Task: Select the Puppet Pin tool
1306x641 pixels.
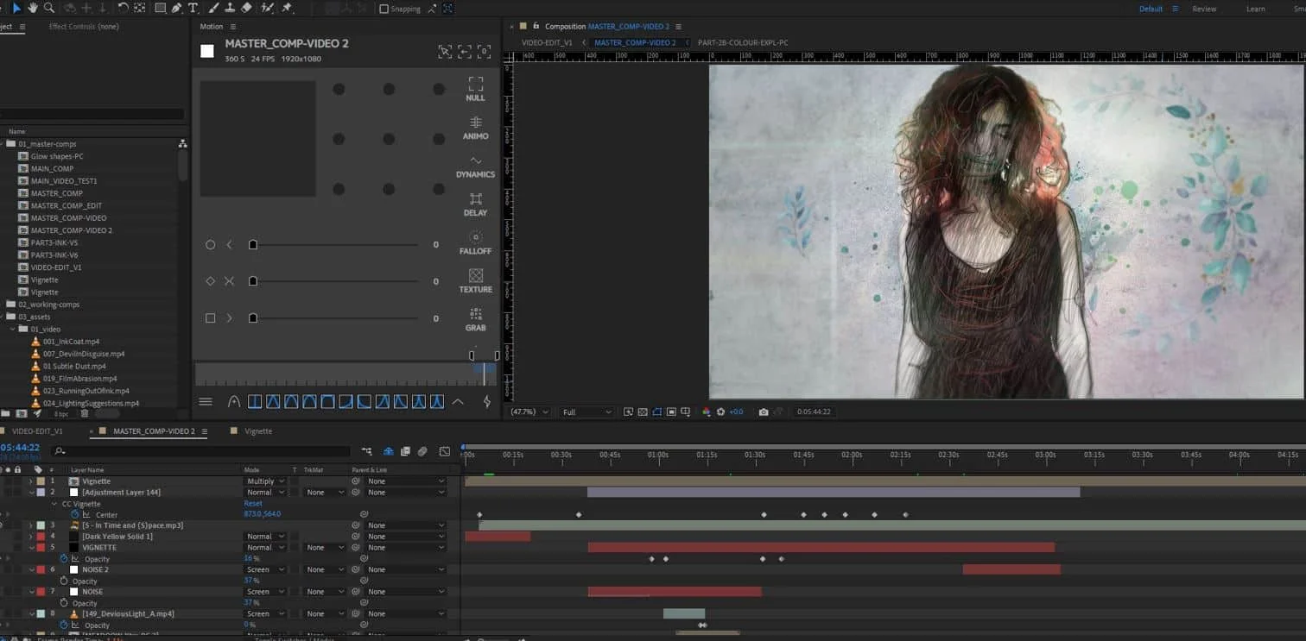Action: (287, 8)
